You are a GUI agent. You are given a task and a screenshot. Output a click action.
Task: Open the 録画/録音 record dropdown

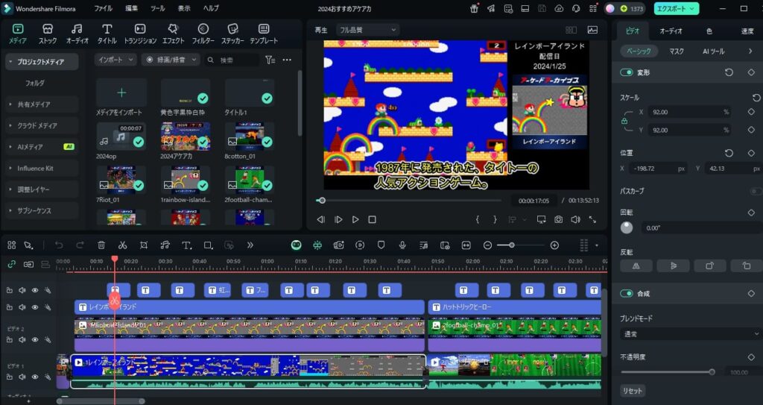coord(171,60)
